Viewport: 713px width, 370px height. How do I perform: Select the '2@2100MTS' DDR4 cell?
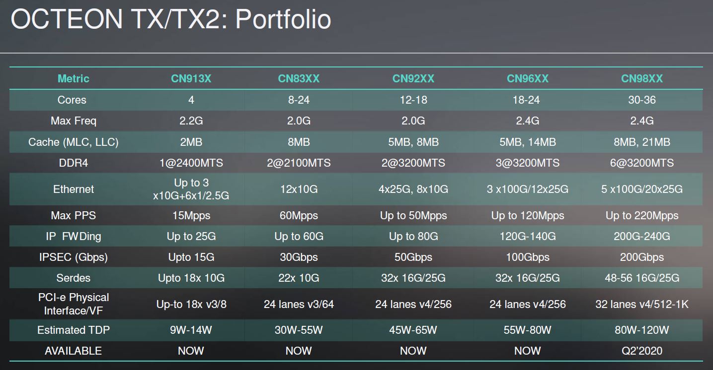299,163
